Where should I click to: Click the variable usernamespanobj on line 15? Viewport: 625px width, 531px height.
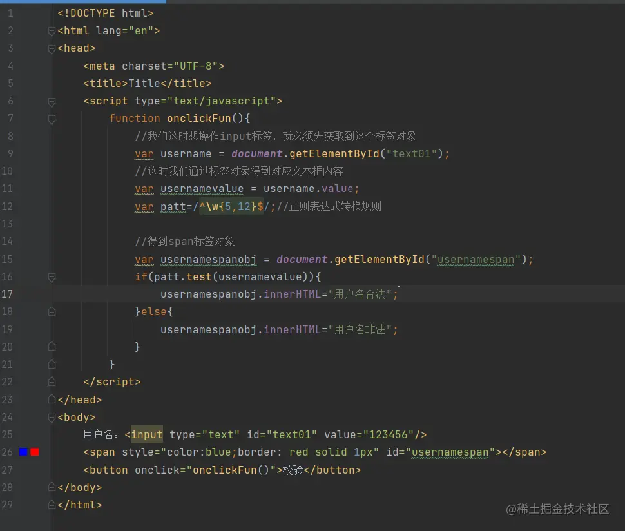[x=209, y=259]
